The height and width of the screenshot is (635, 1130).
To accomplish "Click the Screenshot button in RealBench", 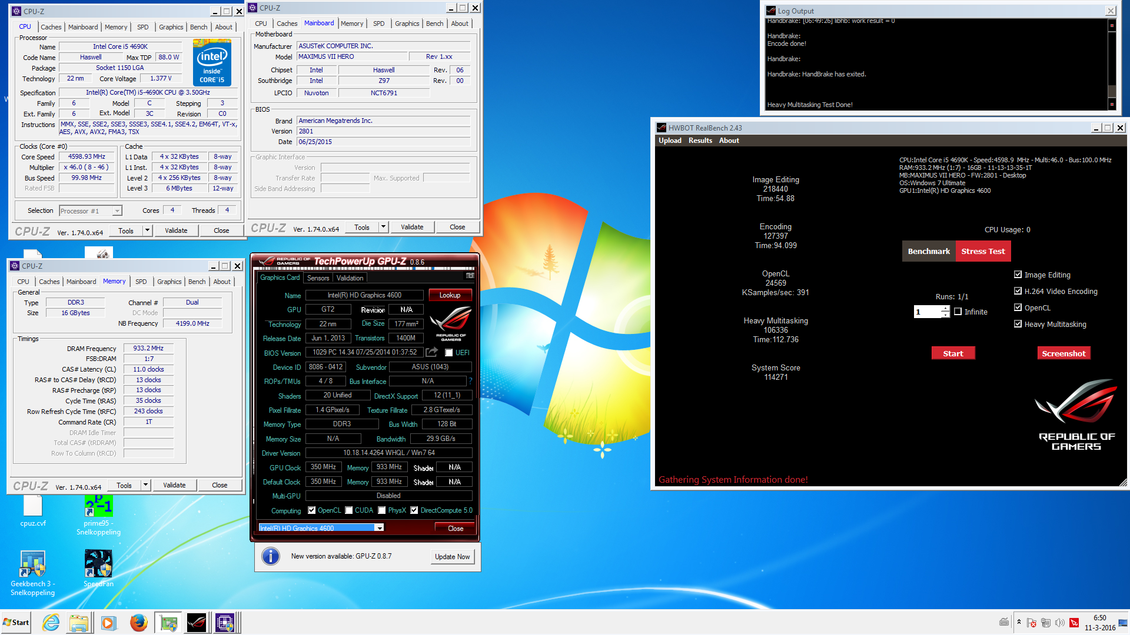I will pyautogui.click(x=1063, y=353).
